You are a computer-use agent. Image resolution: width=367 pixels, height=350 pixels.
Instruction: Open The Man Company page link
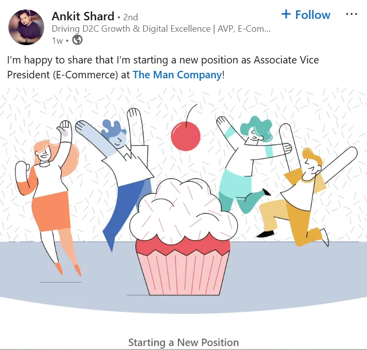click(177, 75)
